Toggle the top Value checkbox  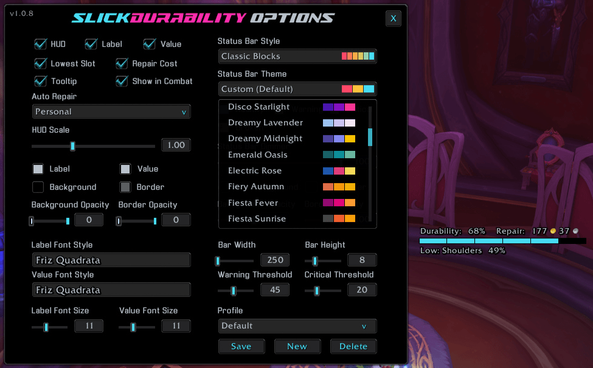150,44
